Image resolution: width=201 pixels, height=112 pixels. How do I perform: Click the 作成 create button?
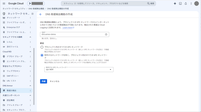(43, 81)
